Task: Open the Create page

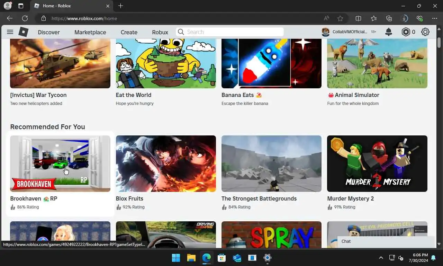Action: coord(129,32)
